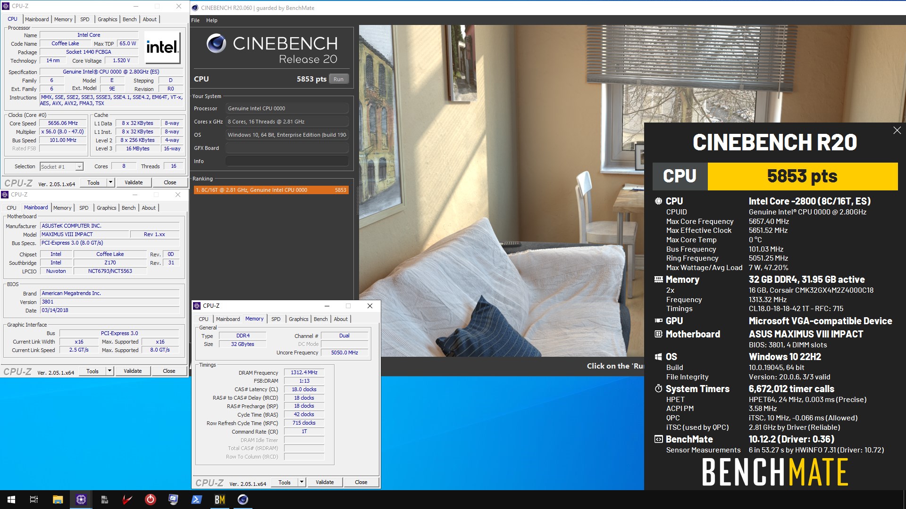Click the BenchMate version section icon
906x509 pixels.
click(x=658, y=439)
